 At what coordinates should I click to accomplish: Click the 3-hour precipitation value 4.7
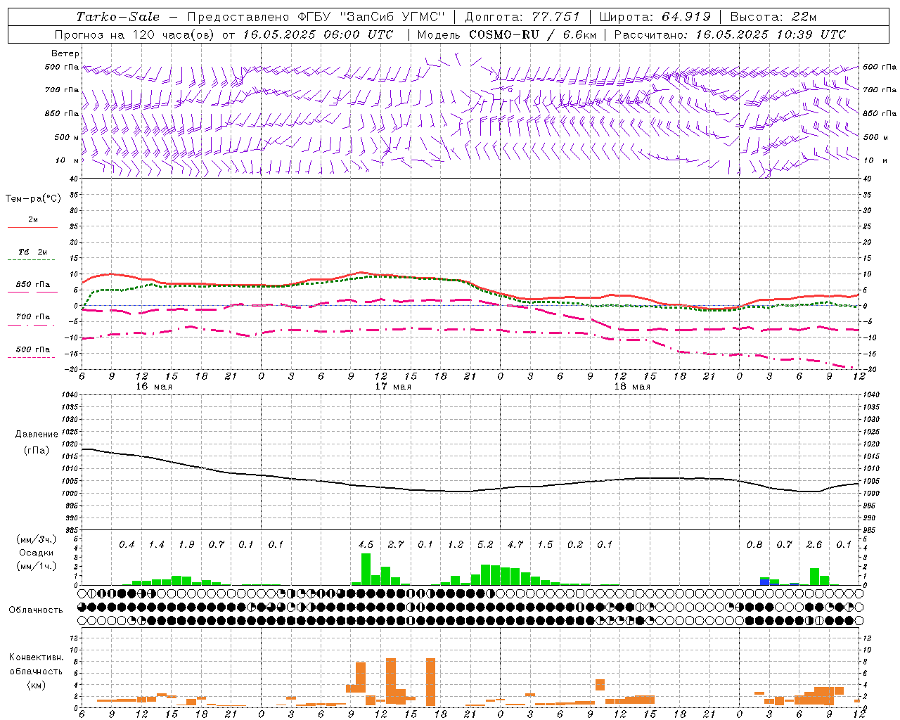coord(515,544)
